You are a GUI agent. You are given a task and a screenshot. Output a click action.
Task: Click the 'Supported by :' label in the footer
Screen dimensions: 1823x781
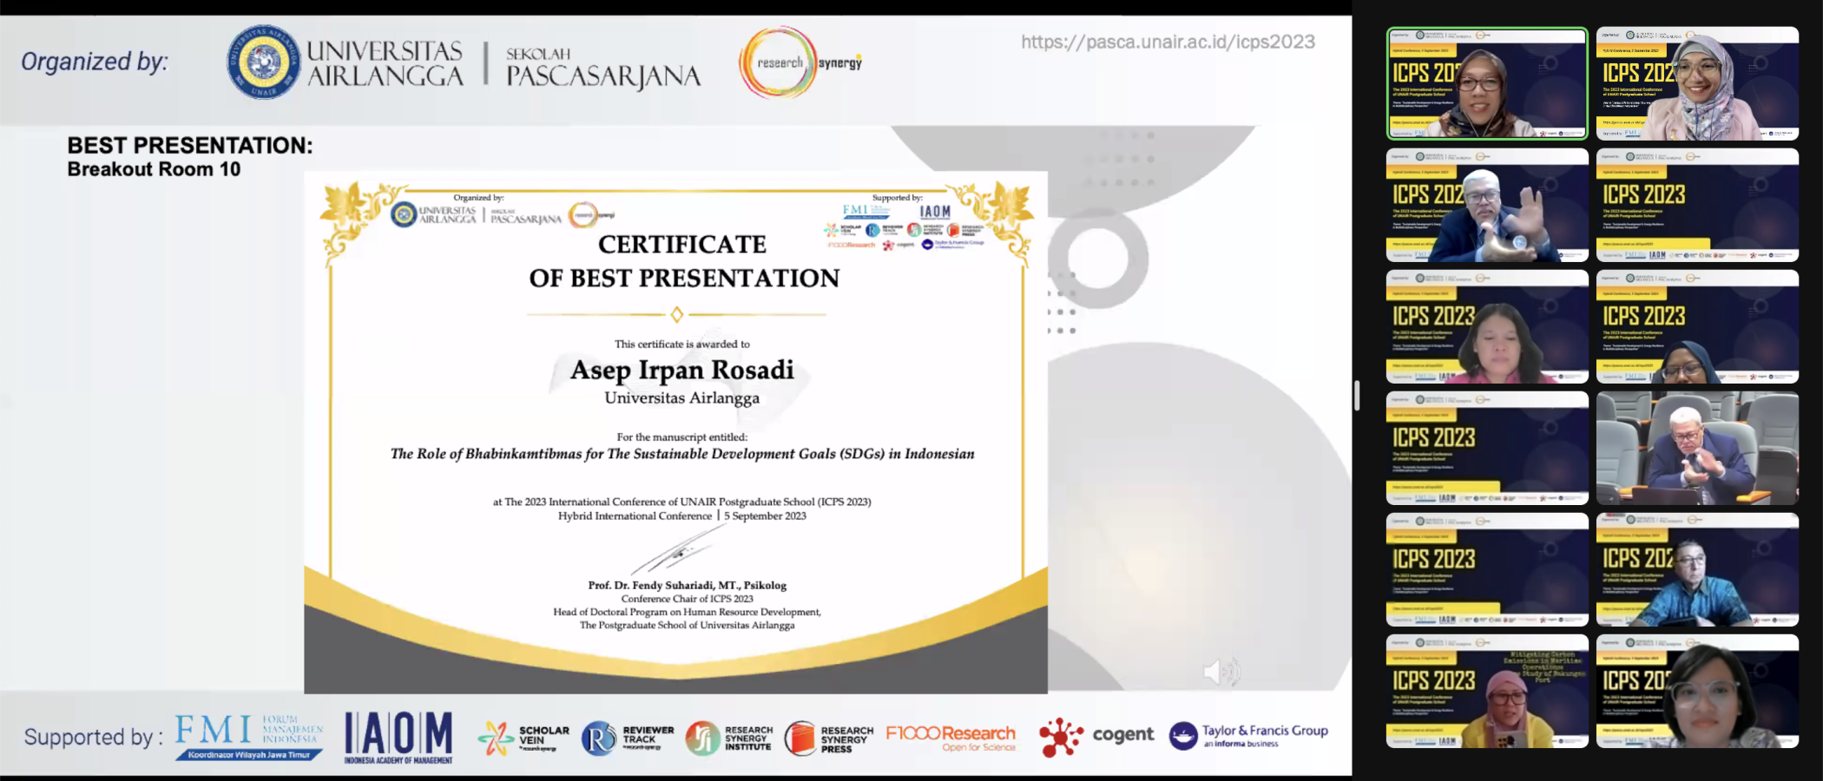[94, 738]
